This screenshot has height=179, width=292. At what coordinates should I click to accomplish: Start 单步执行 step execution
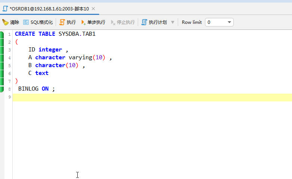[83, 22]
